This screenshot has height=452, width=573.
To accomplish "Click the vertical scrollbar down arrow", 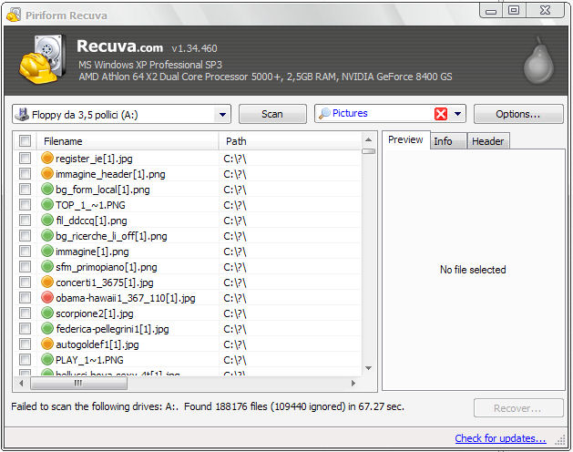I will point(368,368).
